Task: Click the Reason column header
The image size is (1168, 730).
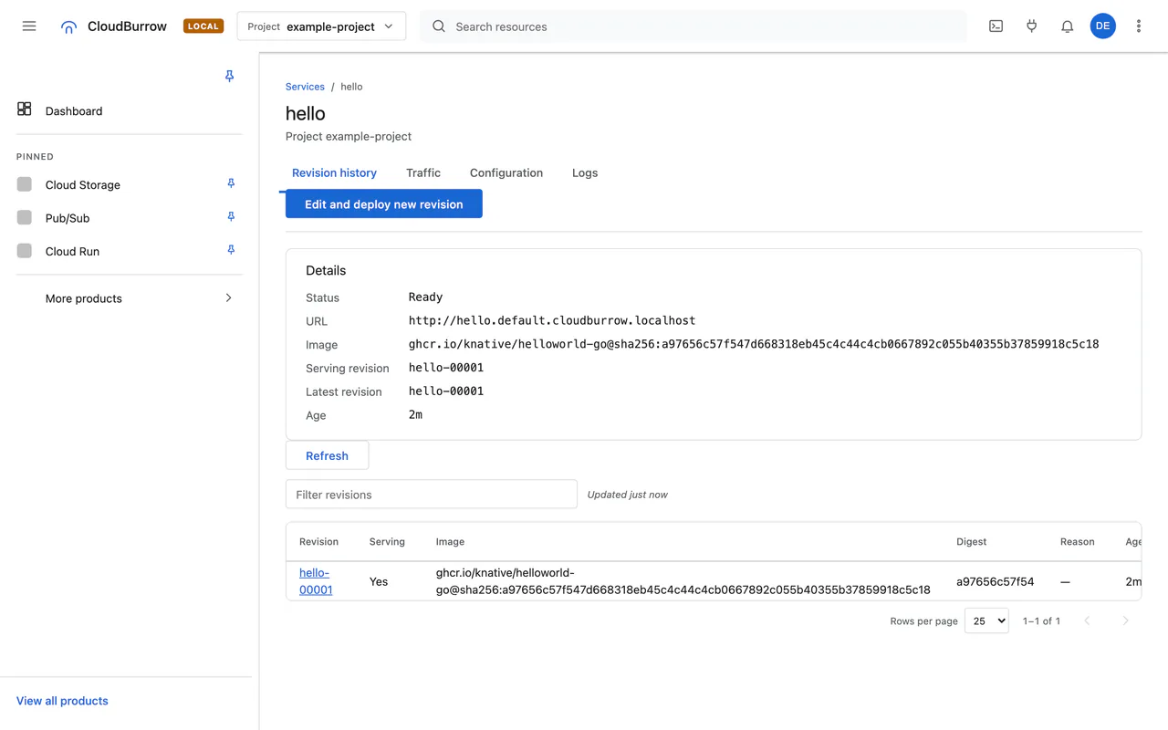Action: 1077,541
